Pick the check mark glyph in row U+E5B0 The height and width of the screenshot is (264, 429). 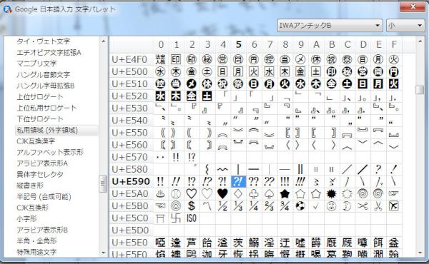(316, 206)
